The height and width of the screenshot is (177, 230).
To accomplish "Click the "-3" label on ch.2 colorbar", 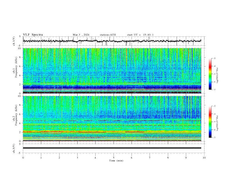I will [x=214, y=106].
